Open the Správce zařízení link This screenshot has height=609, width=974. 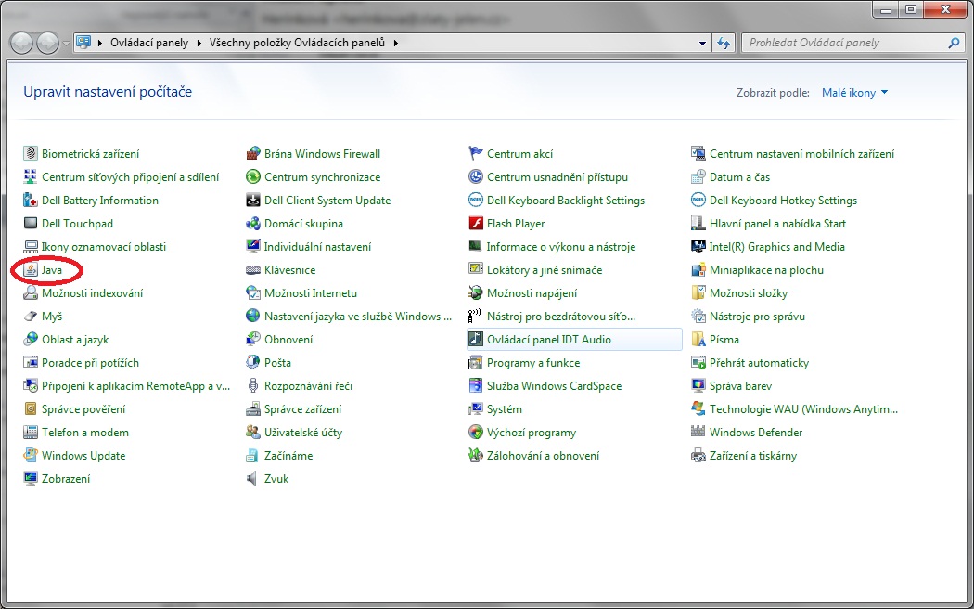302,409
